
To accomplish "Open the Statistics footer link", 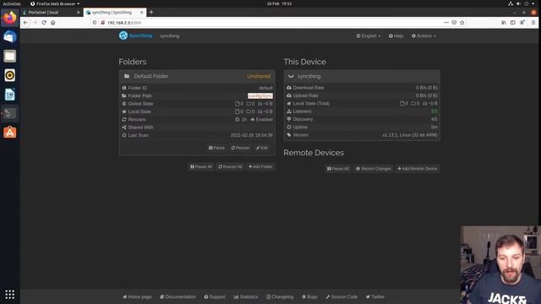I will pos(246,296).
